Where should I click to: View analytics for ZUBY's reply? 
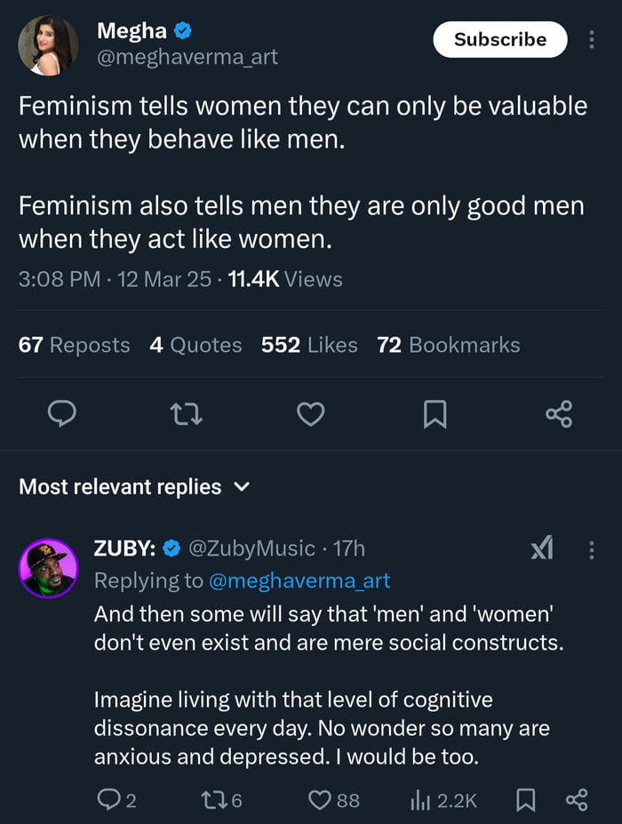(443, 800)
